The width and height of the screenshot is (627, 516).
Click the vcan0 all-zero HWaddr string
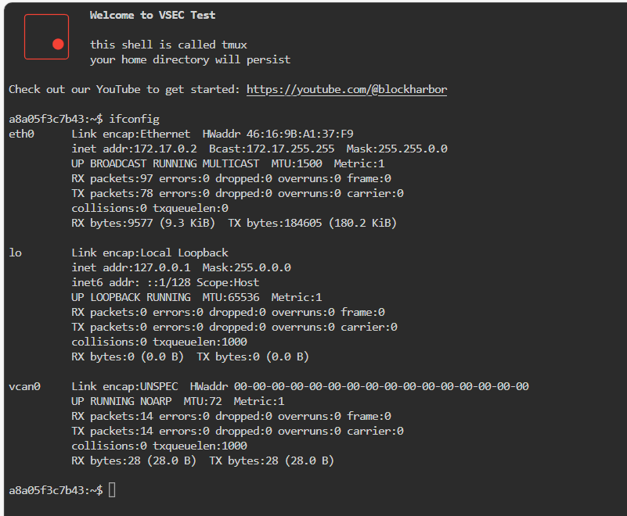click(x=381, y=386)
